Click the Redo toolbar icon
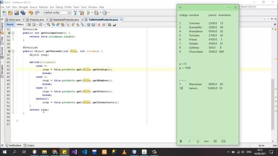This screenshot has width=278, height=156. (37, 13)
